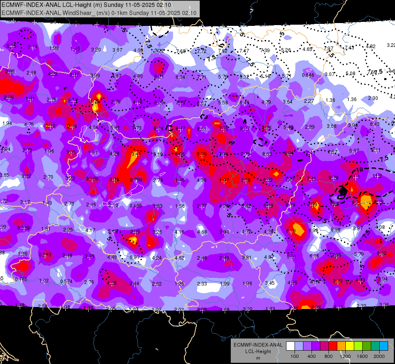Click the wind shear value 3.07
Image resolution: width=395 pixels, height=364 pixels.
click(x=330, y=74)
